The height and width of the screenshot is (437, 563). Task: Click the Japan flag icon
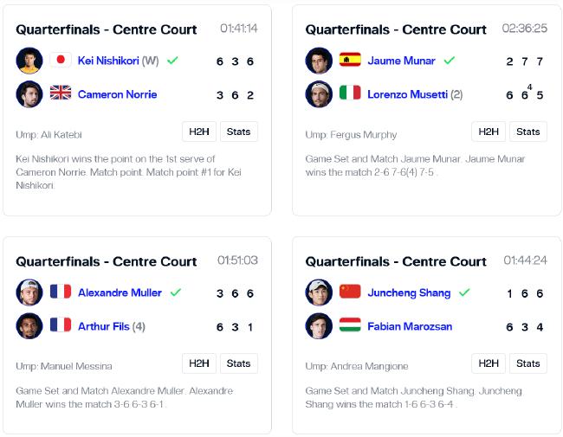pyautogui.click(x=61, y=61)
